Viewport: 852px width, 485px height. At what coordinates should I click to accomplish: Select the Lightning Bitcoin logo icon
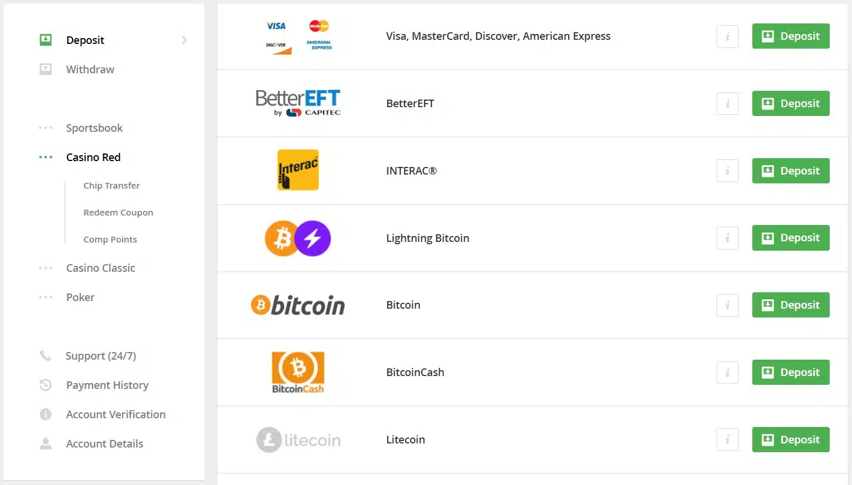click(298, 238)
